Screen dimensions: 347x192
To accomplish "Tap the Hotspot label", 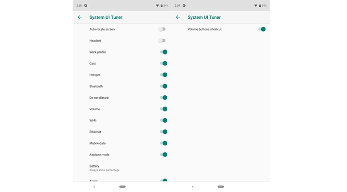I will pos(95,75).
